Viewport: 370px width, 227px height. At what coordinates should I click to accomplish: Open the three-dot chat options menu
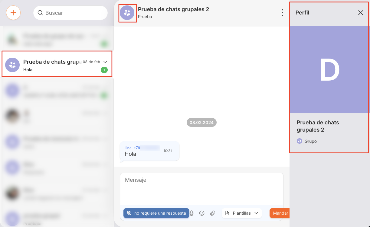pos(282,13)
